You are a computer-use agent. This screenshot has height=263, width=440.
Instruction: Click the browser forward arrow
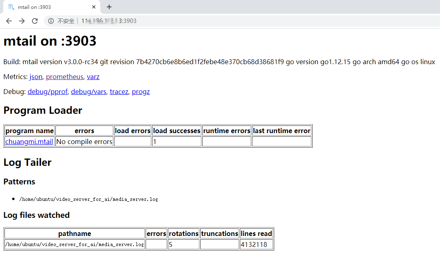(22, 21)
